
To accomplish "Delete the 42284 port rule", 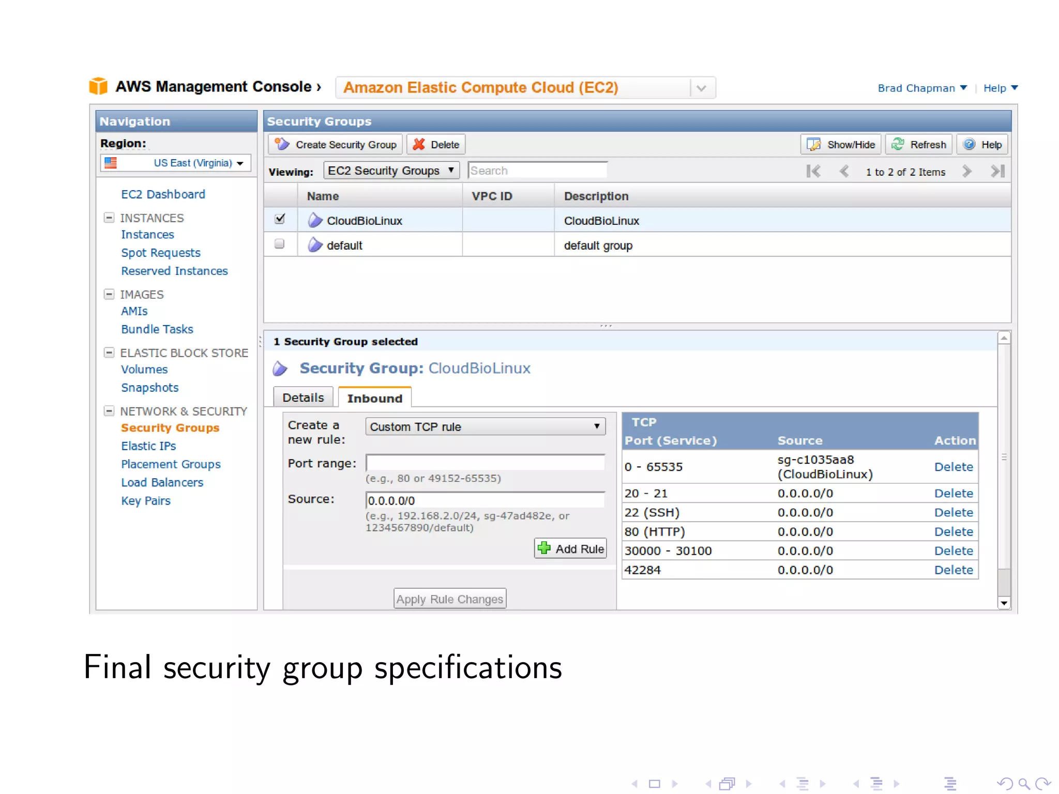I will (953, 570).
